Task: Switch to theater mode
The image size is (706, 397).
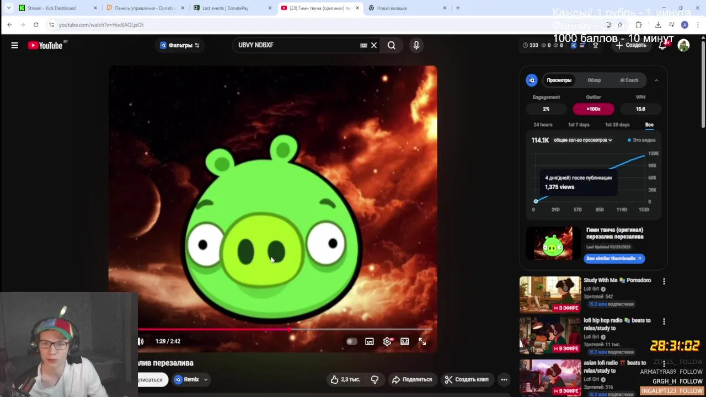Action: click(405, 341)
